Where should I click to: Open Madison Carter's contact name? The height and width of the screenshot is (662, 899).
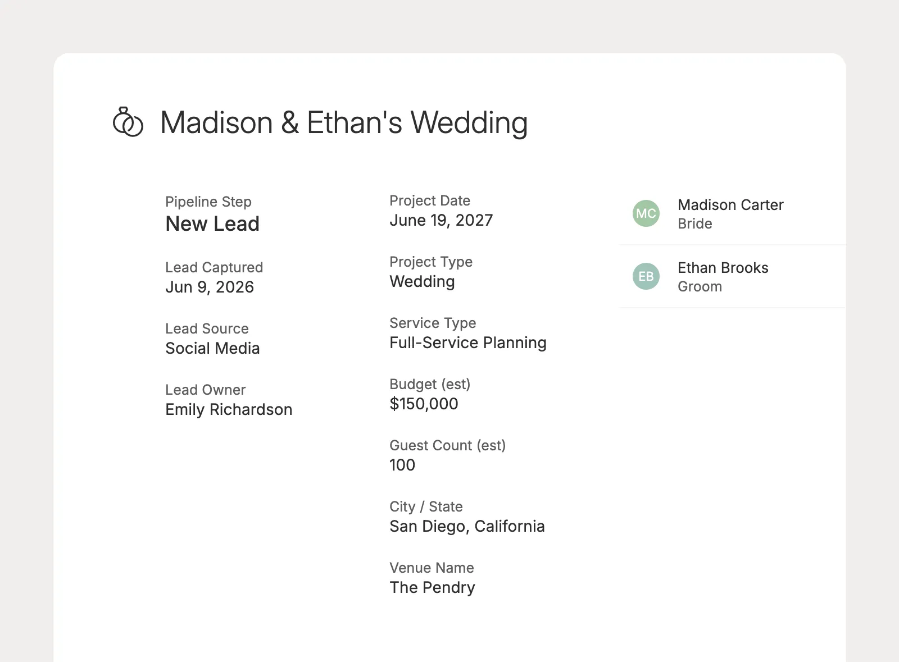(x=730, y=205)
